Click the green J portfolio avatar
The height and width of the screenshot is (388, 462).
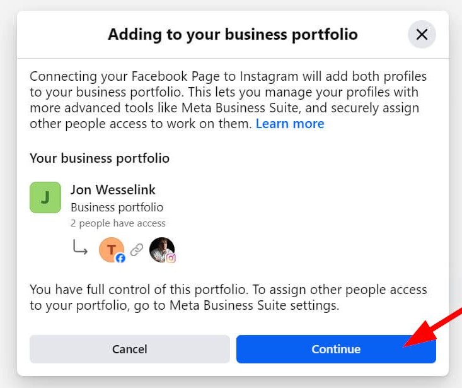pos(45,197)
